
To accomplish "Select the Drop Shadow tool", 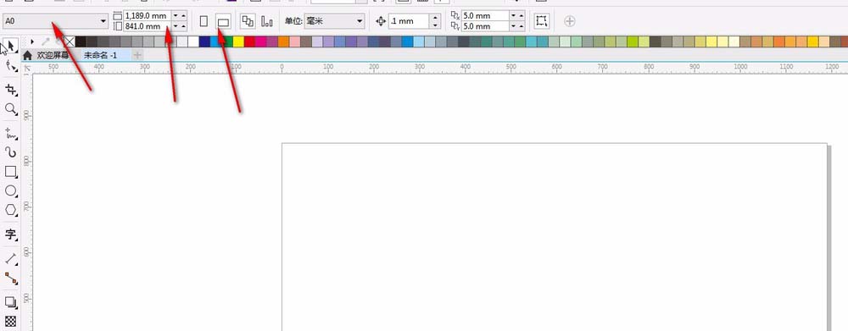I will (x=11, y=302).
